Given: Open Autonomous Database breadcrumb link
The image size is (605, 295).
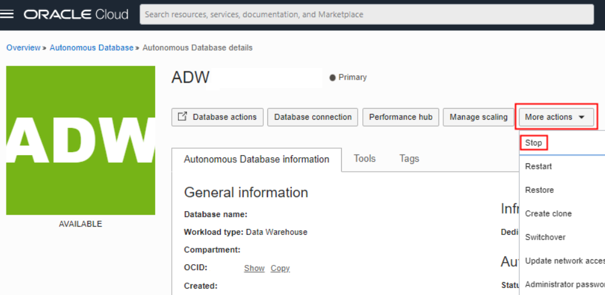Looking at the screenshot, I should [91, 48].
